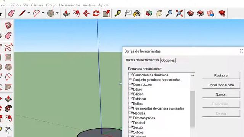The height and width of the screenshot is (137, 244).
Task: Open dropdown arrow beside the Line pencil tool
Action: [x=29, y=13]
